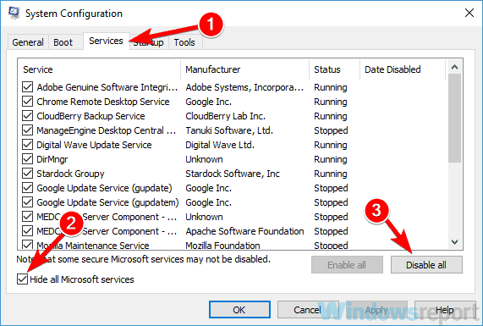Switch to the General tab
Screen dimensions: 483x326
pyautogui.click(x=28, y=42)
